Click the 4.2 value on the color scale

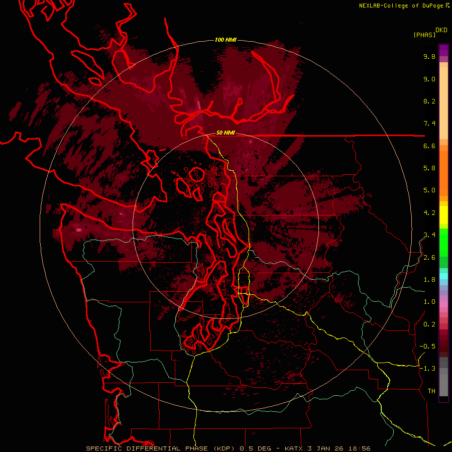tap(429, 213)
